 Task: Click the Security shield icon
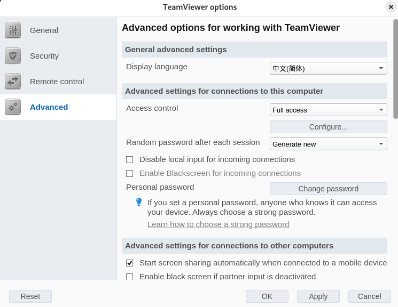13,56
